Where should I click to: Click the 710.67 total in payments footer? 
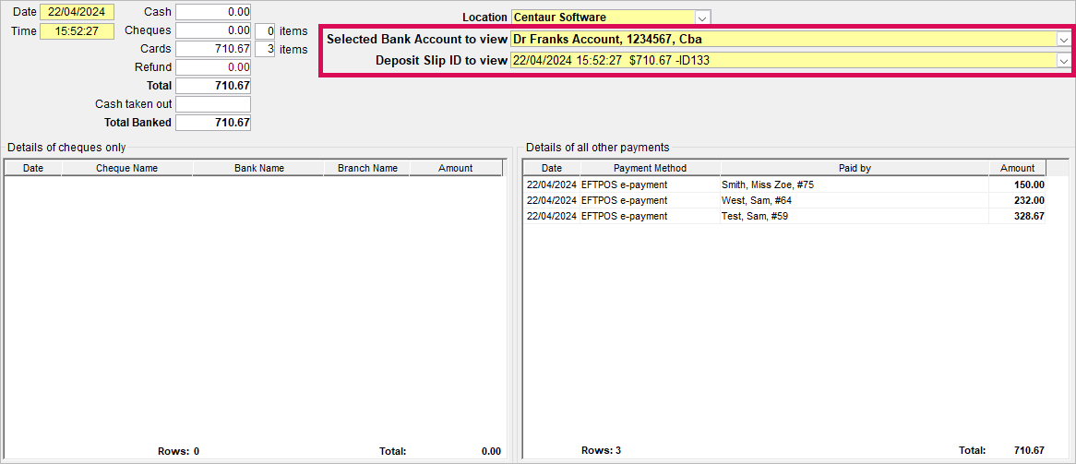[1029, 451]
